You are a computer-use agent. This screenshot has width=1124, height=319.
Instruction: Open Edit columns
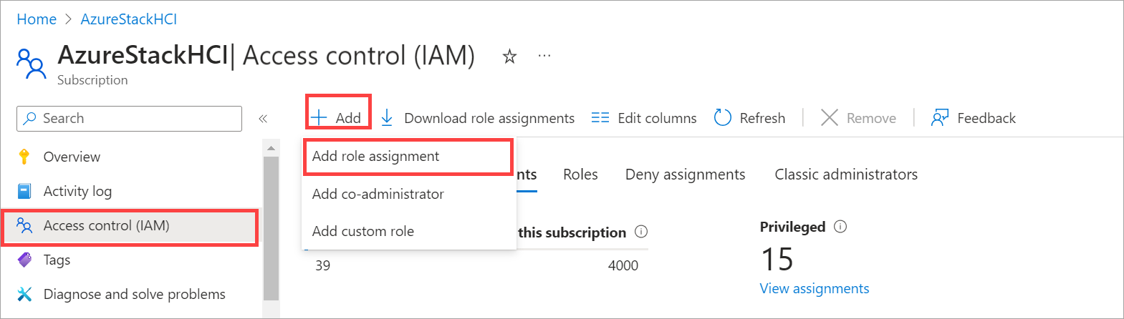pos(644,118)
